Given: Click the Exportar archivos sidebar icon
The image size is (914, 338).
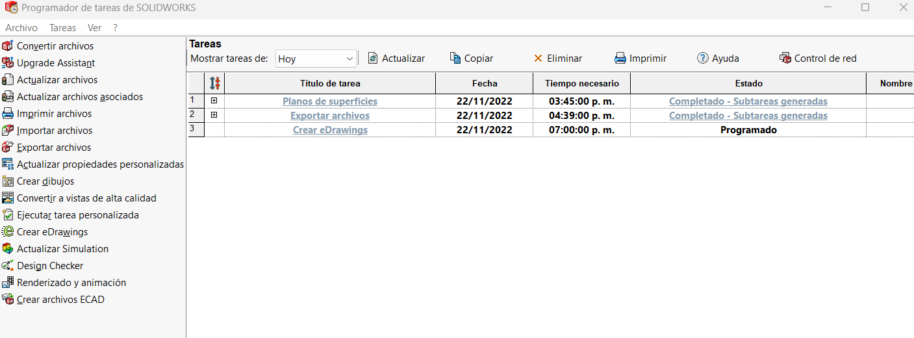Looking at the screenshot, I should 8,148.
